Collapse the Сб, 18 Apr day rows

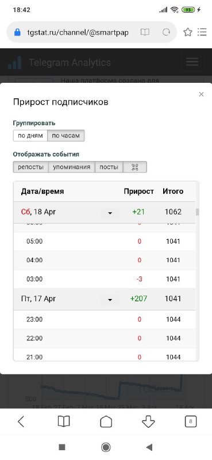(x=110, y=213)
